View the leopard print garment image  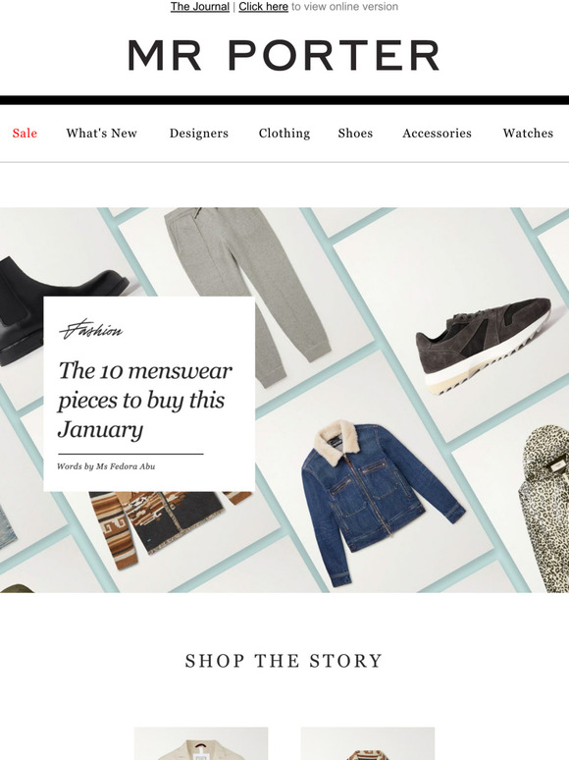[x=544, y=509]
